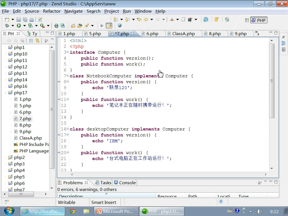Click the New PHP File icon
This screenshot has width=288, height=216.
(x=40, y=19)
